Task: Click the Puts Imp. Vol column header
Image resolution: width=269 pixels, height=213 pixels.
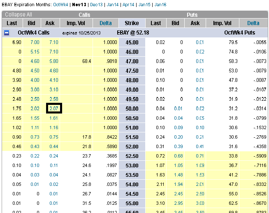Action: pos(223,23)
